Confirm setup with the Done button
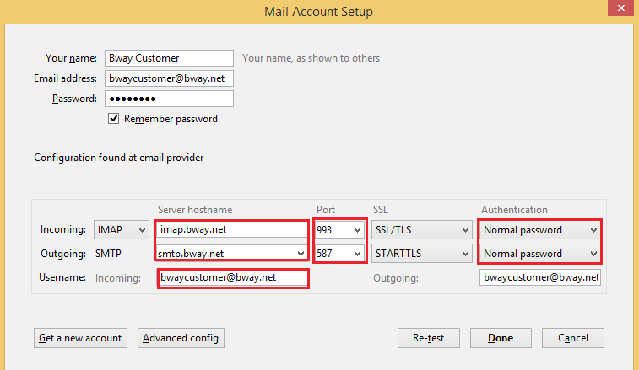Screen dimensions: 639x370 click(501, 338)
